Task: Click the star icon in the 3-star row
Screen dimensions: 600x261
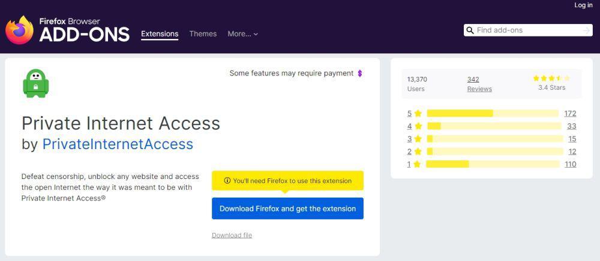Action: coord(418,138)
